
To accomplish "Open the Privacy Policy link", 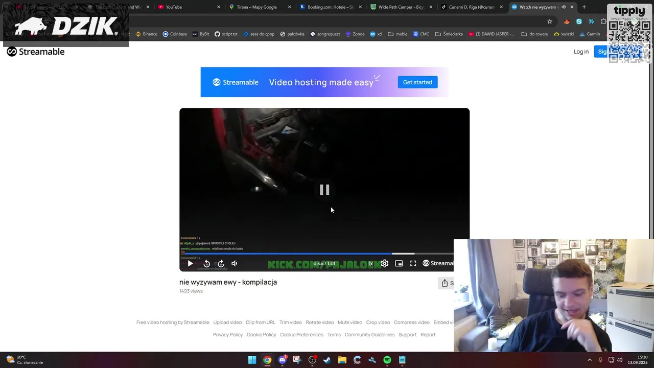I will 228,335.
